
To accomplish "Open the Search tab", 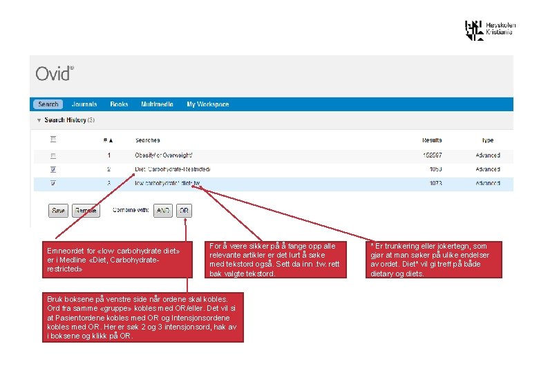I will pos(48,104).
